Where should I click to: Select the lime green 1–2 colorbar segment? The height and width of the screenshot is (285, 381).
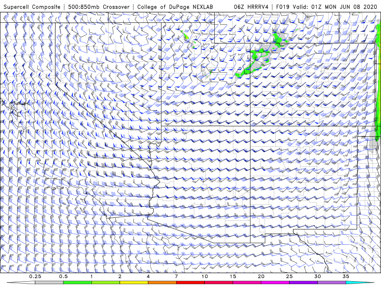click(x=105, y=283)
